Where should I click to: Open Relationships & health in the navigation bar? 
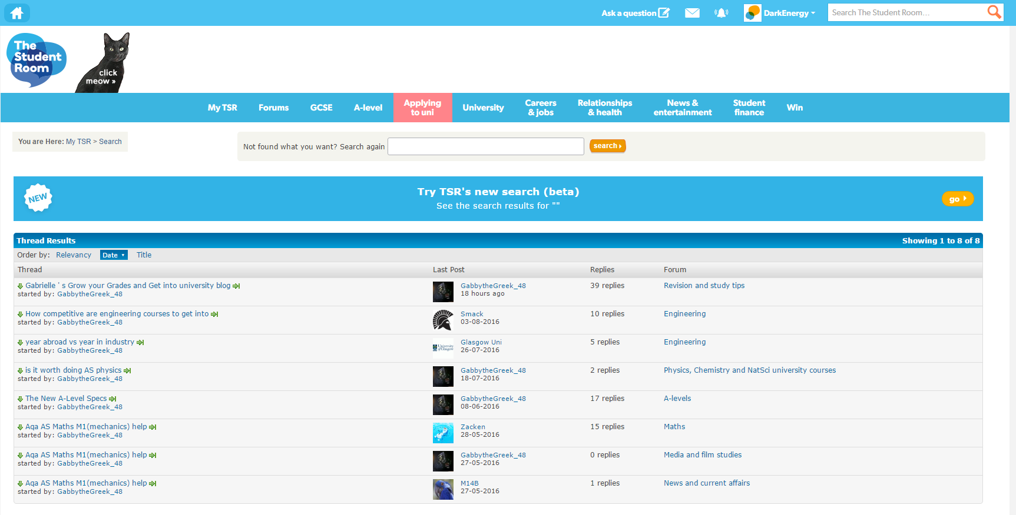[x=605, y=108]
